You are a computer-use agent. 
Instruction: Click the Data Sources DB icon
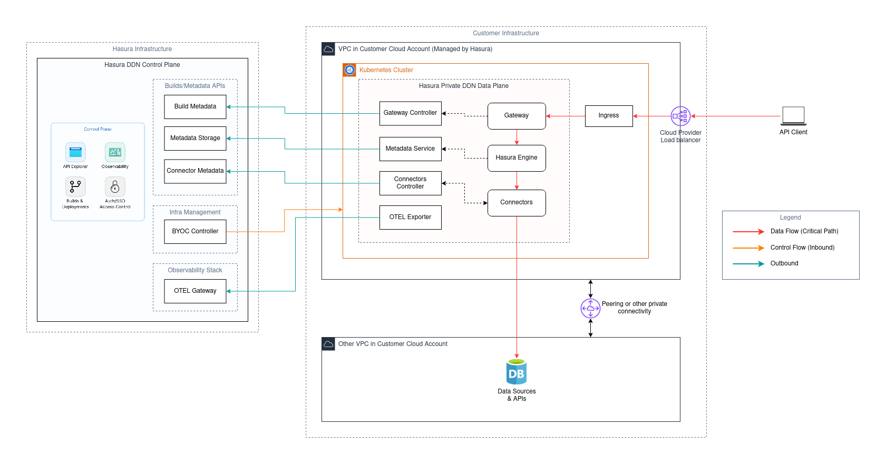tap(517, 372)
